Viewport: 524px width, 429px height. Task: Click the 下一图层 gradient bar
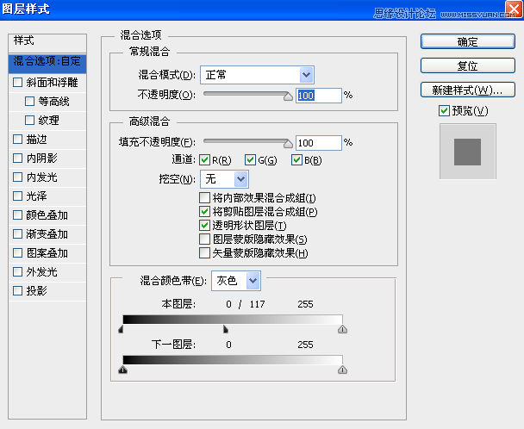click(233, 360)
